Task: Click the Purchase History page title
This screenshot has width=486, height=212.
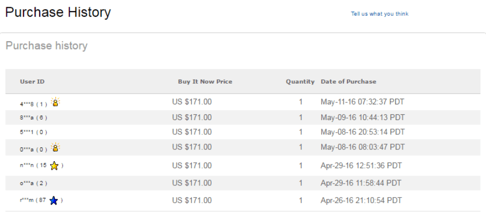Action: click(58, 13)
